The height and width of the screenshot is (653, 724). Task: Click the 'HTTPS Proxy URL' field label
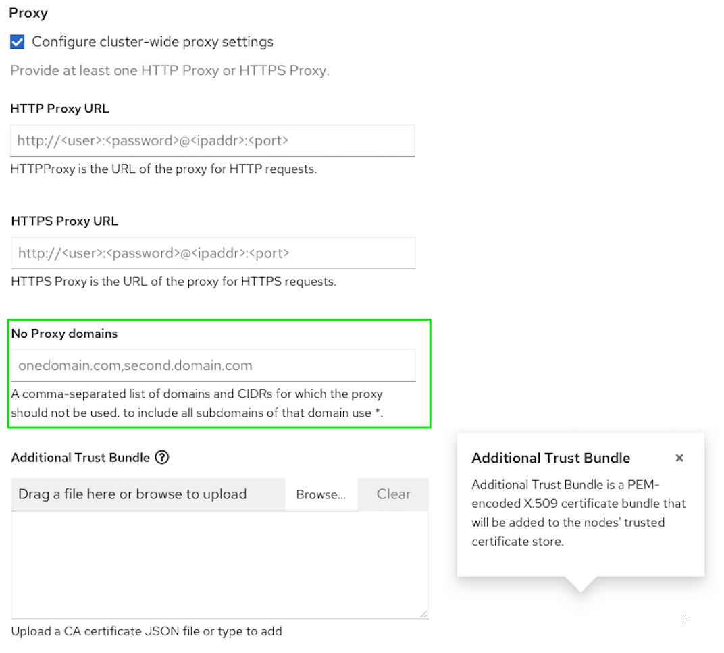[65, 221]
